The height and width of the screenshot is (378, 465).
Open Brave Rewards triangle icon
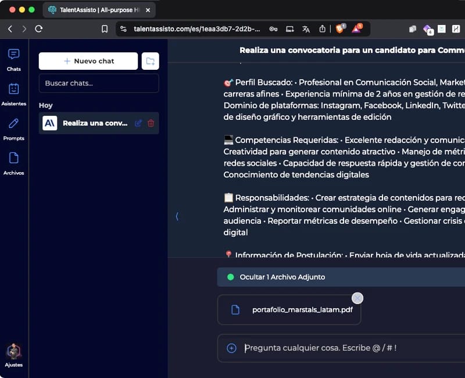(357, 28)
